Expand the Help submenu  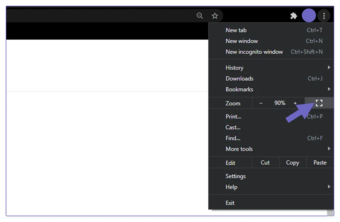pyautogui.click(x=271, y=187)
